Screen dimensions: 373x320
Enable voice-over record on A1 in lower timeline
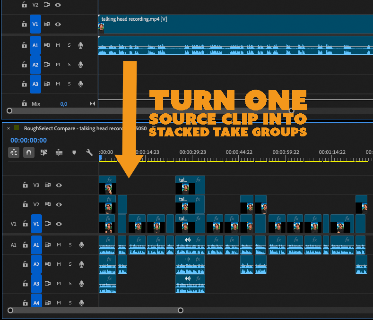click(82, 244)
